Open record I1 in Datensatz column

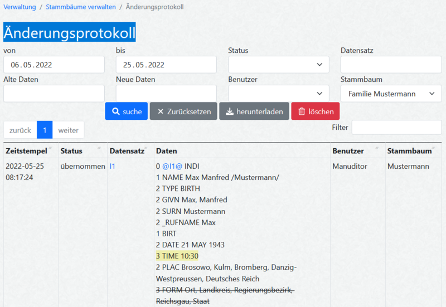click(113, 166)
